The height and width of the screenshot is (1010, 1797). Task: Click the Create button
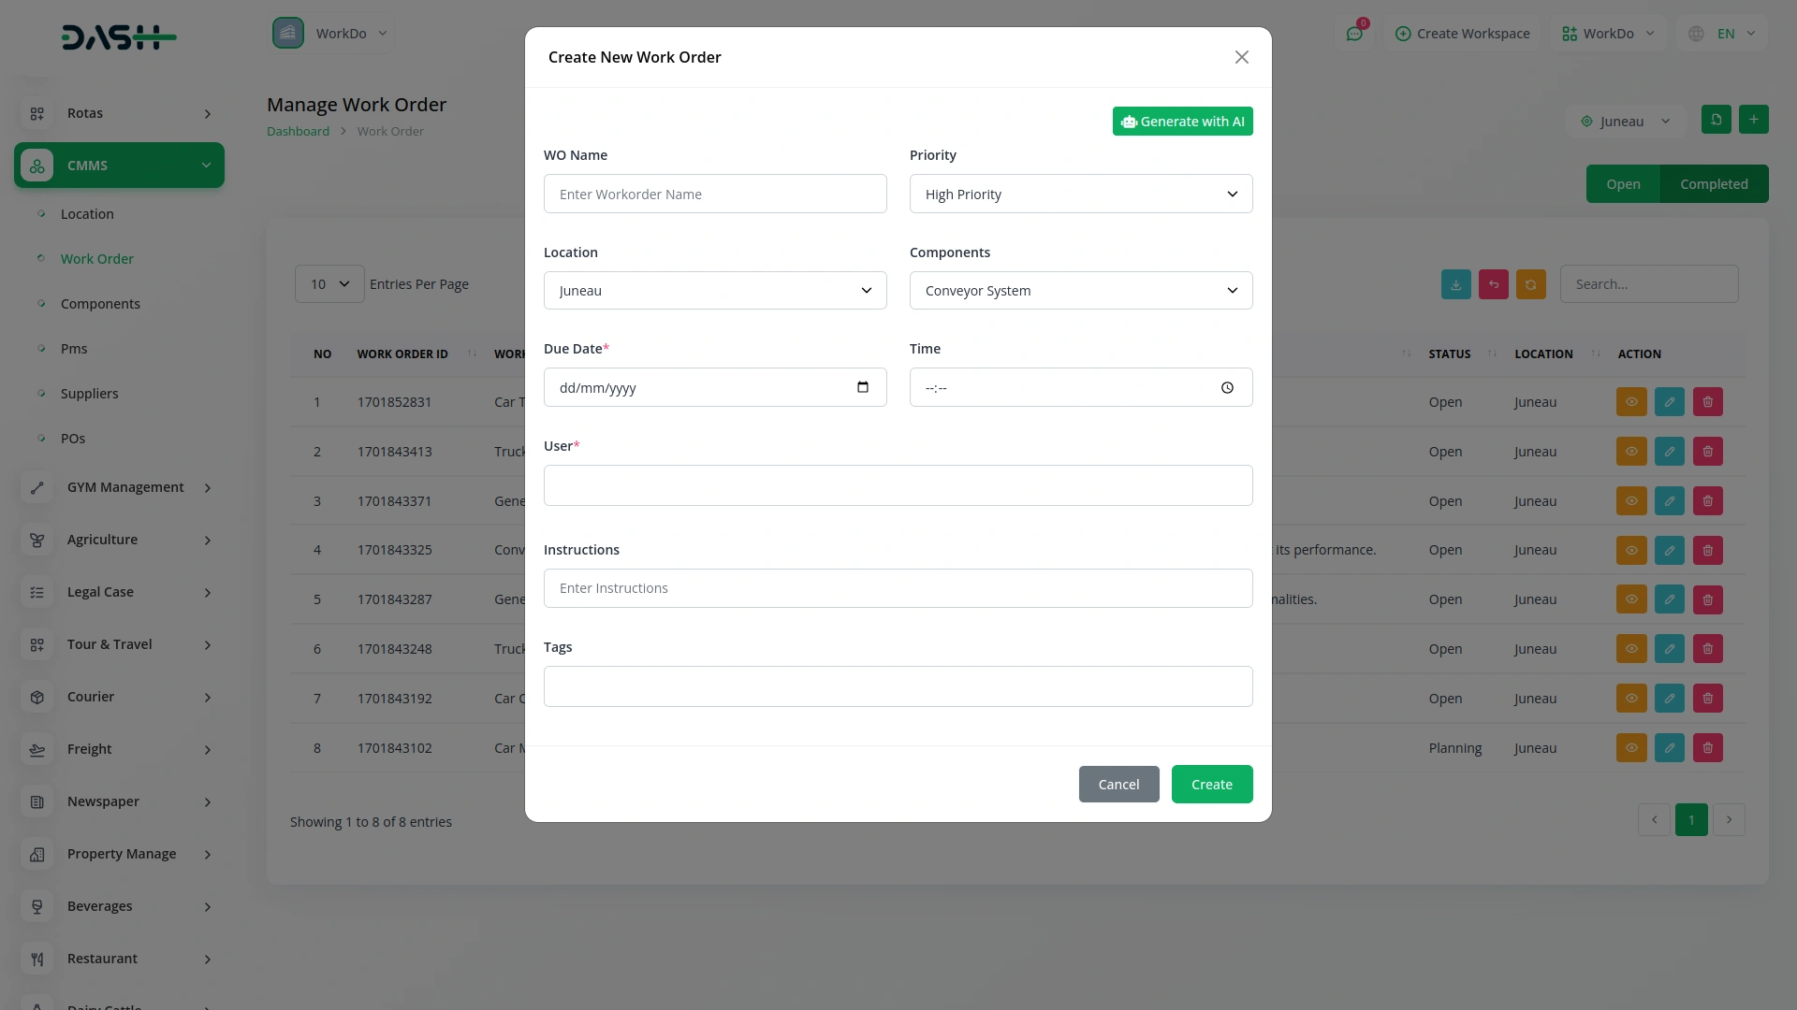point(1211,785)
